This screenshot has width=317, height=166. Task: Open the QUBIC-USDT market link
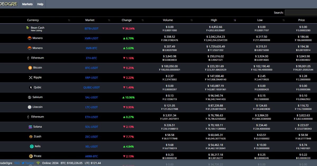coord(91,87)
